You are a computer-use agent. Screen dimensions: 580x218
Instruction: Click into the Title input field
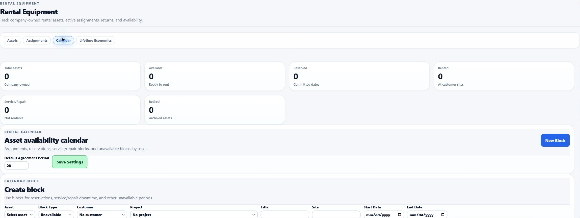(x=285, y=214)
